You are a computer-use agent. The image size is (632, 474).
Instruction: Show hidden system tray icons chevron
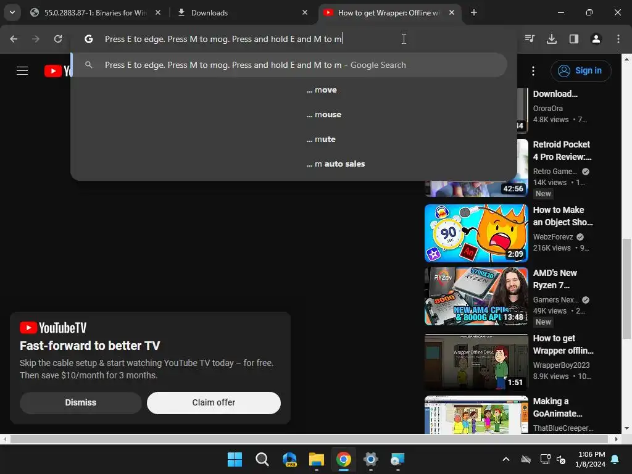506,459
